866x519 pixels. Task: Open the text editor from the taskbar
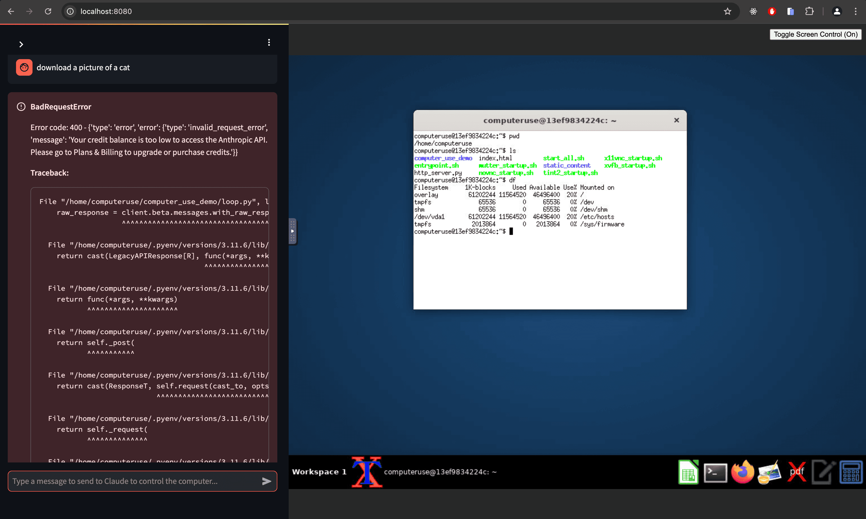[x=824, y=472]
